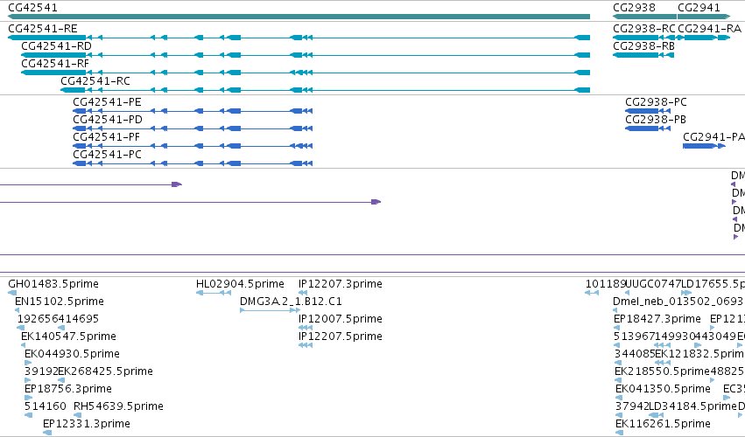
Task: Select the 101189 feature label
Action: 606,284
